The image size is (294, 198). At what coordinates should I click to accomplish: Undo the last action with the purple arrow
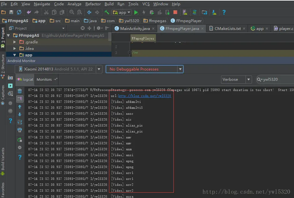pyautogui.click(x=29, y=12)
